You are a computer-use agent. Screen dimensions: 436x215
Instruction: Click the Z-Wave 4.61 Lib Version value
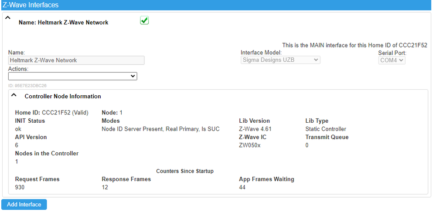pyautogui.click(x=255, y=129)
